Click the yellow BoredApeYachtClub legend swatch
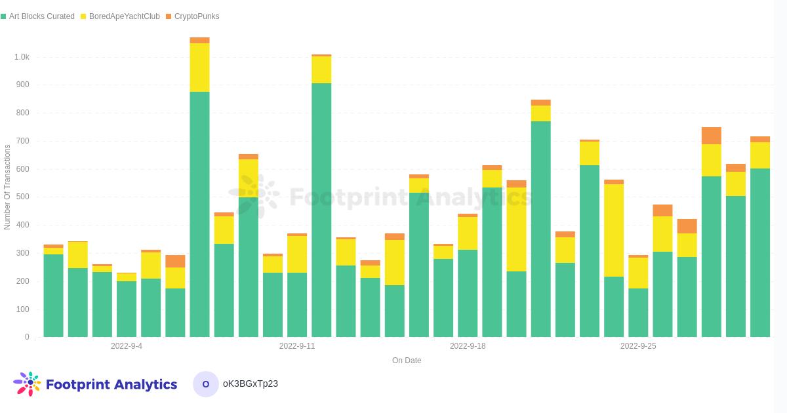787x413 pixels. coord(83,16)
